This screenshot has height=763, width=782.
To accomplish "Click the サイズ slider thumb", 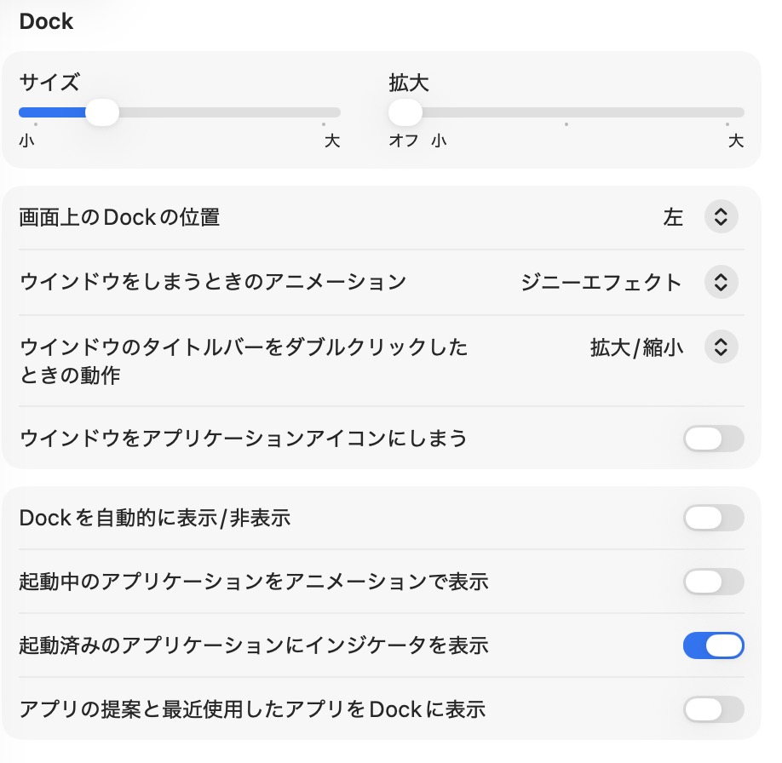I will (102, 112).
